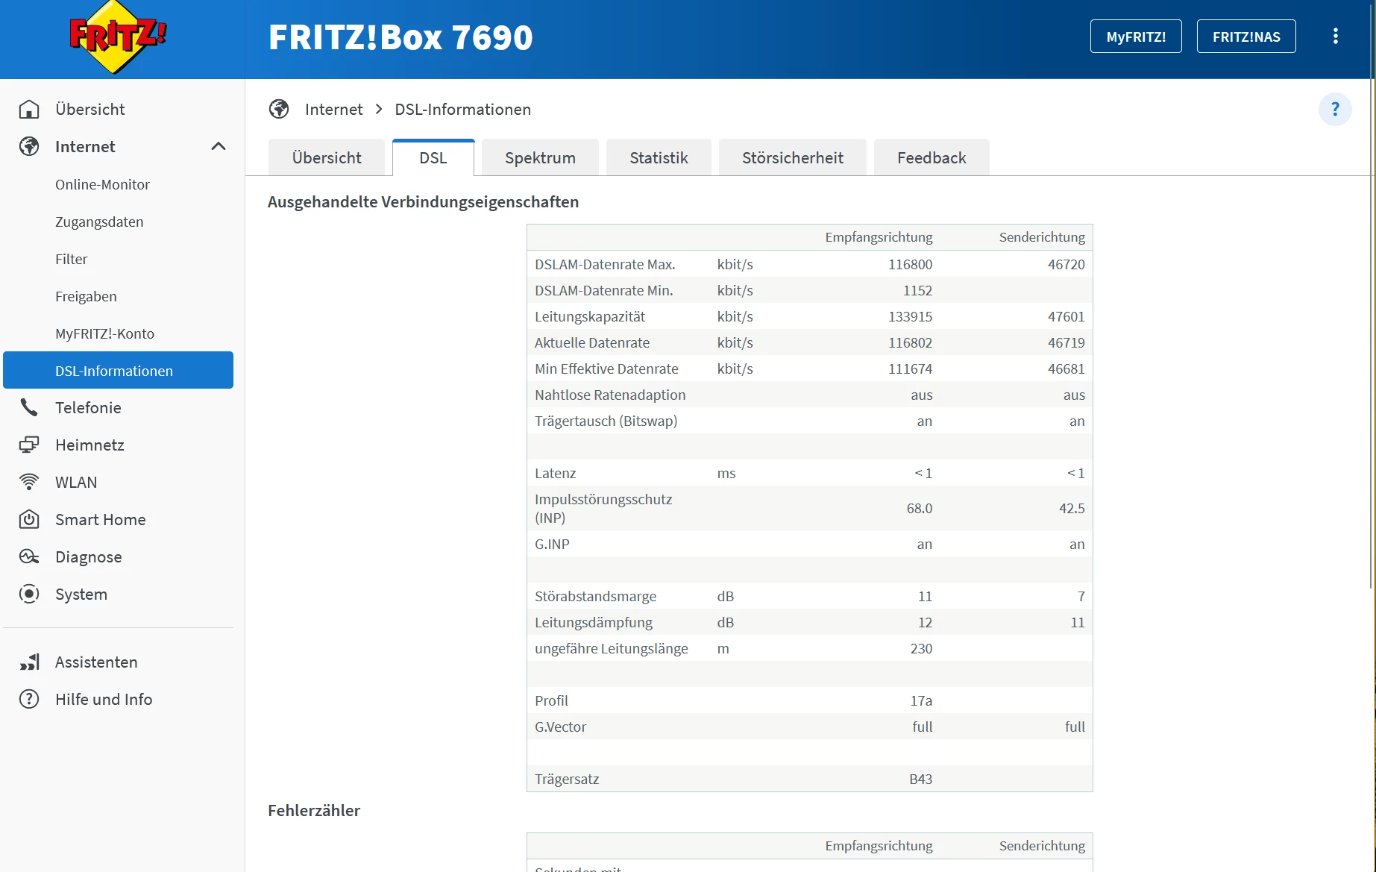The width and height of the screenshot is (1376, 872).
Task: Open the Diagnose menu
Action: click(89, 557)
